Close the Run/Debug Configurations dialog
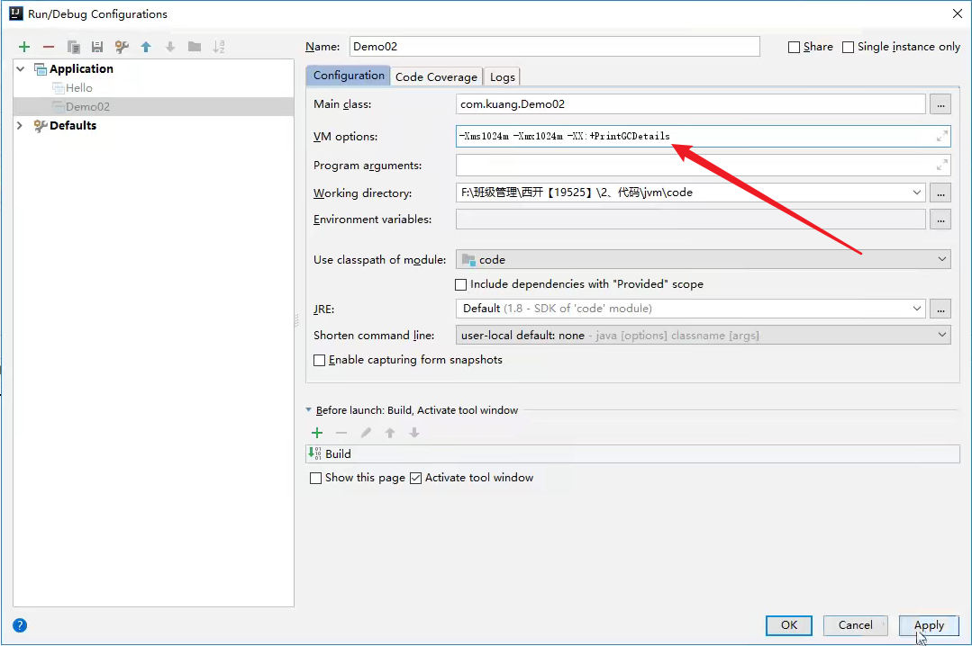972x646 pixels. (x=957, y=13)
